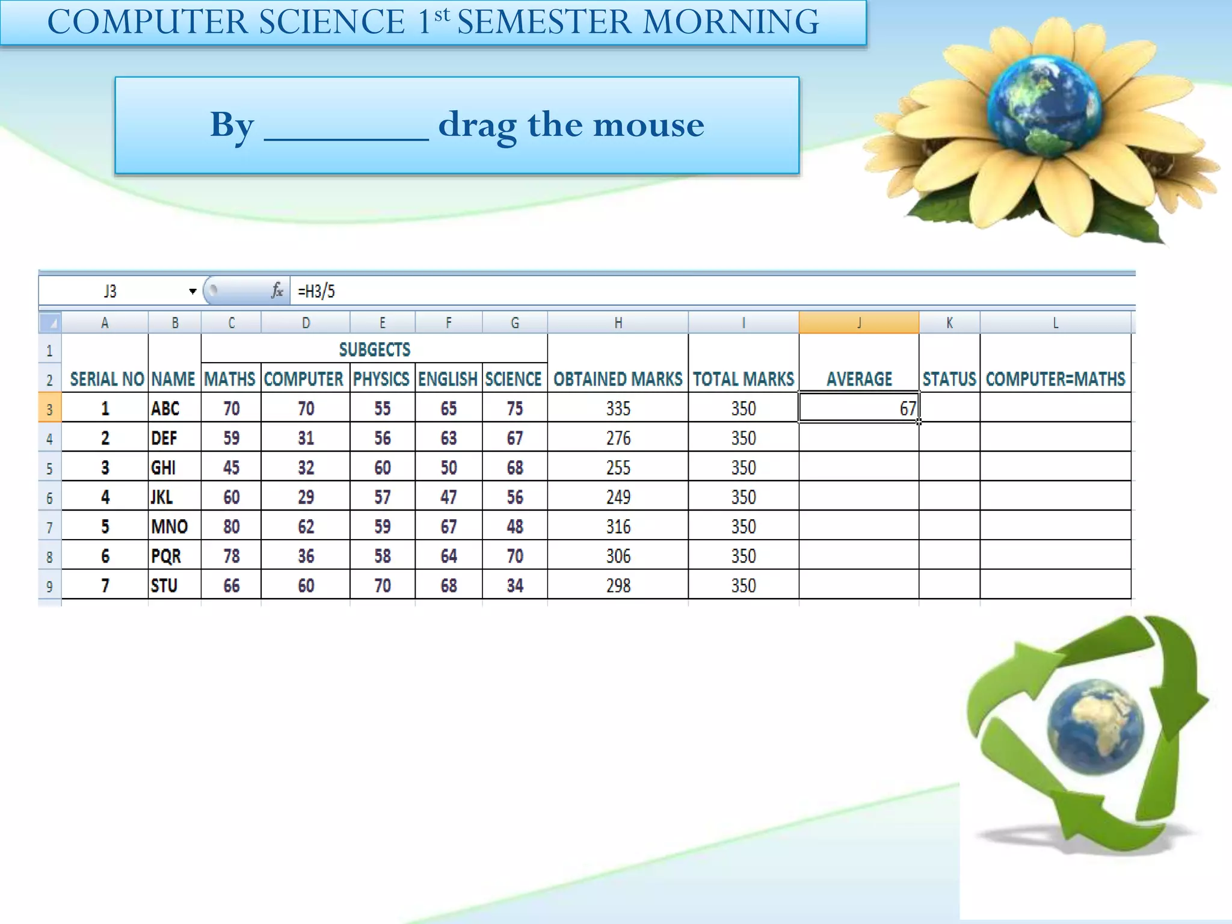Click name cell JKL
1232x924 pixels.
(x=174, y=496)
